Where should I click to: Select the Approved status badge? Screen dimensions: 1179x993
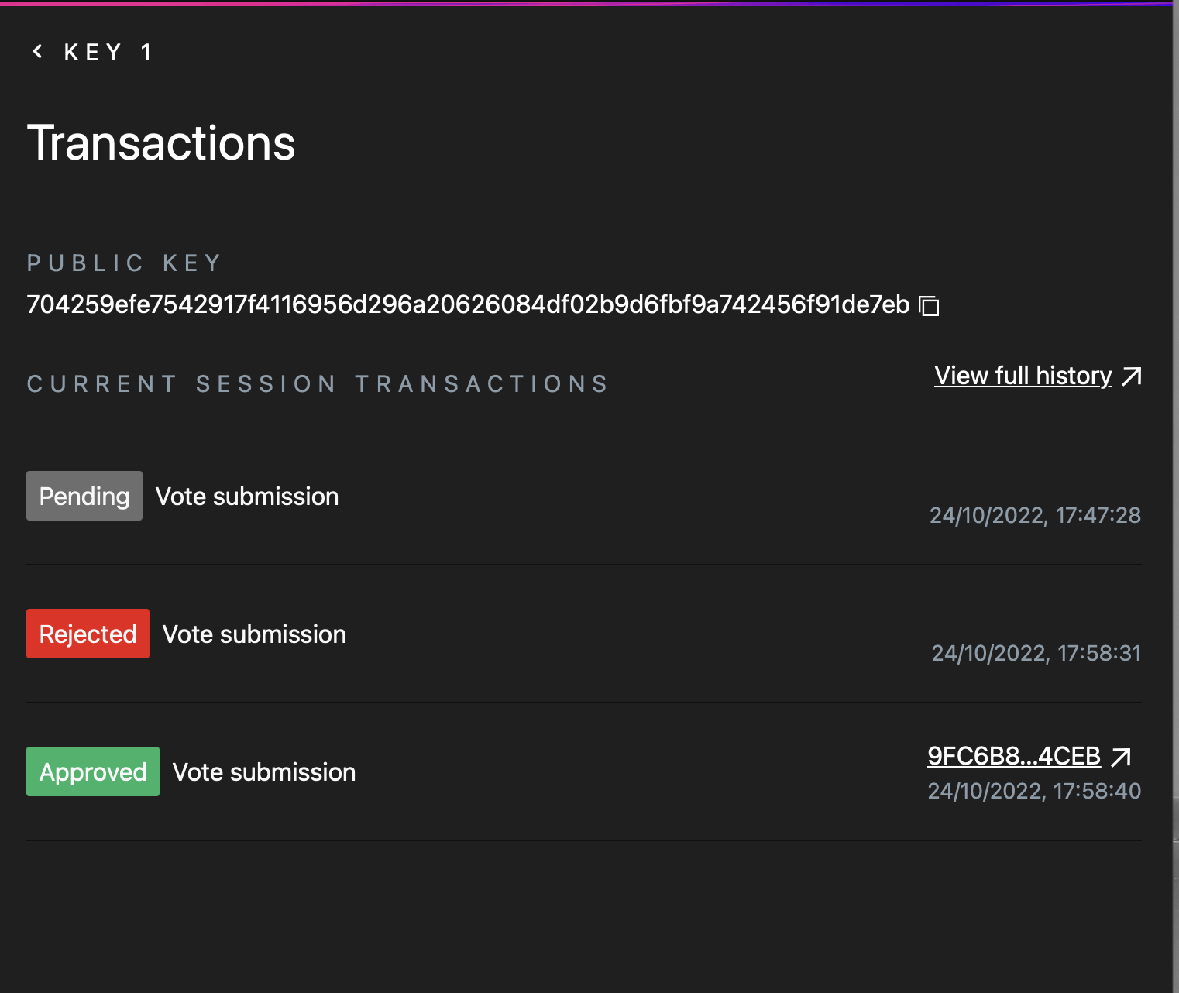(92, 771)
